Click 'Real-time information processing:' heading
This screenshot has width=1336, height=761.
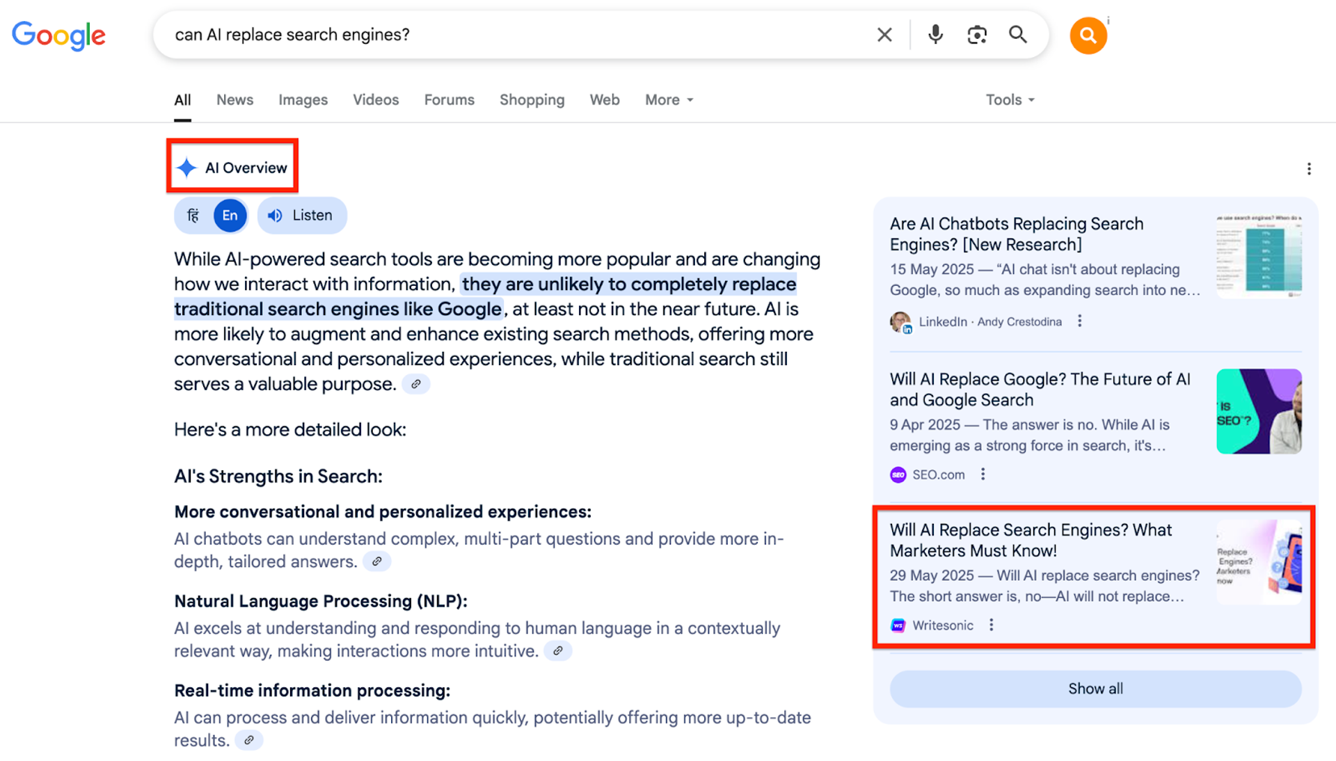312,691
